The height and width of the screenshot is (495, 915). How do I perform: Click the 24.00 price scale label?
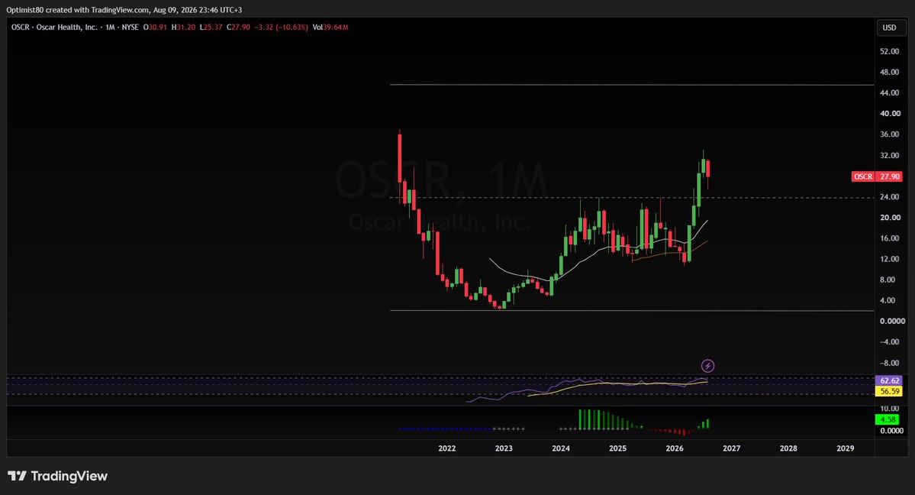889,197
